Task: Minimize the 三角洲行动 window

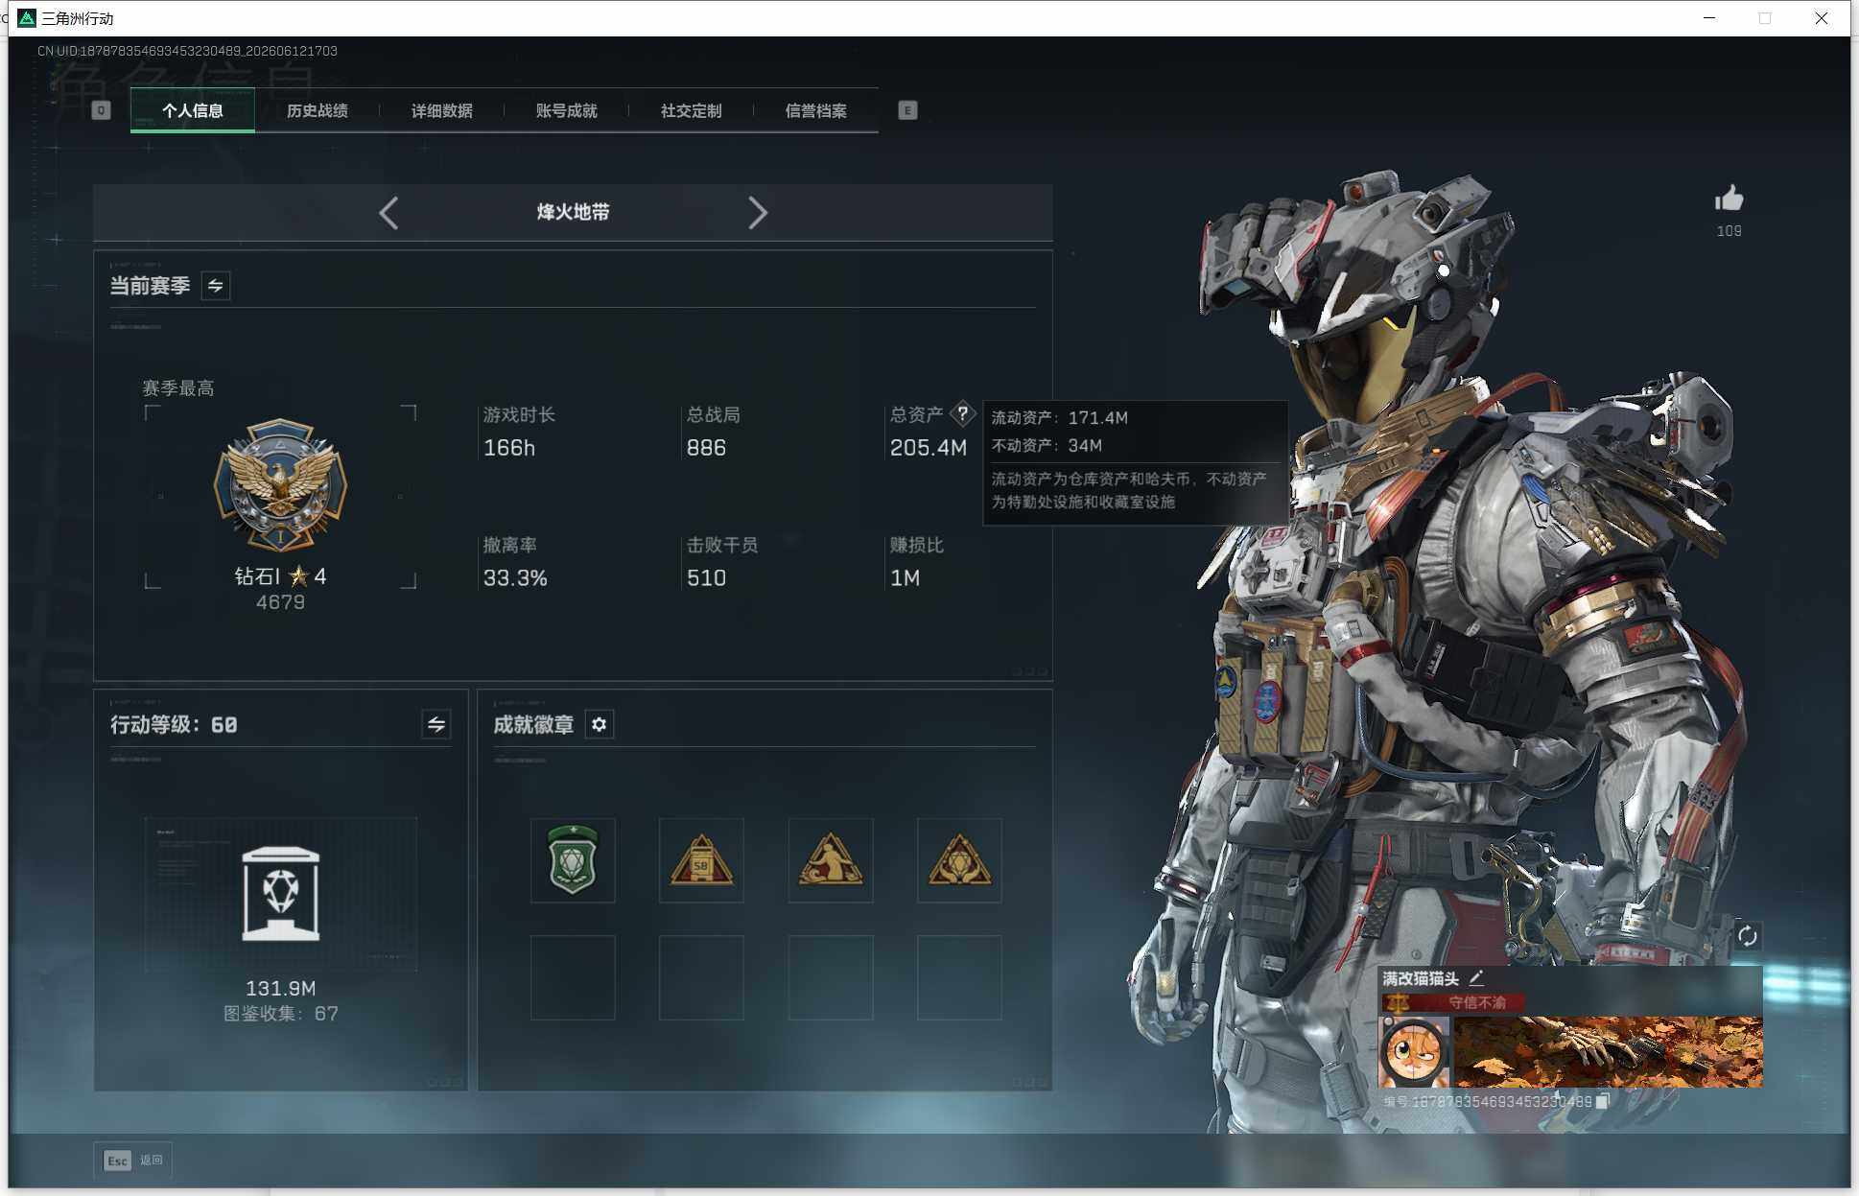Action: coord(1709,18)
